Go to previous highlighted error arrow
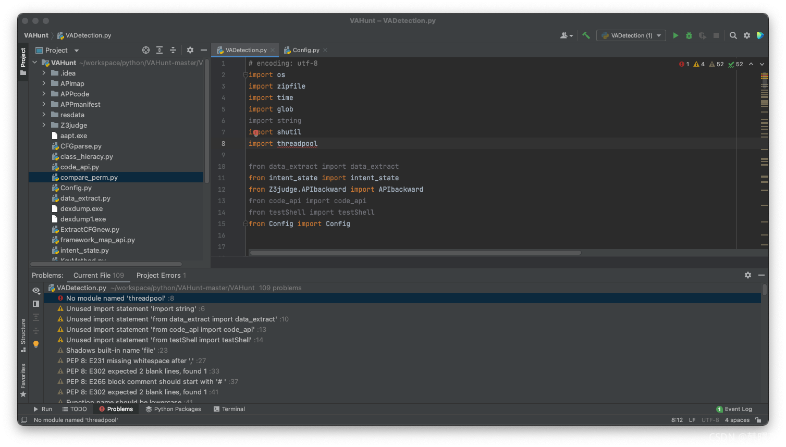Image resolution: width=786 pixels, height=447 pixels. [751, 64]
